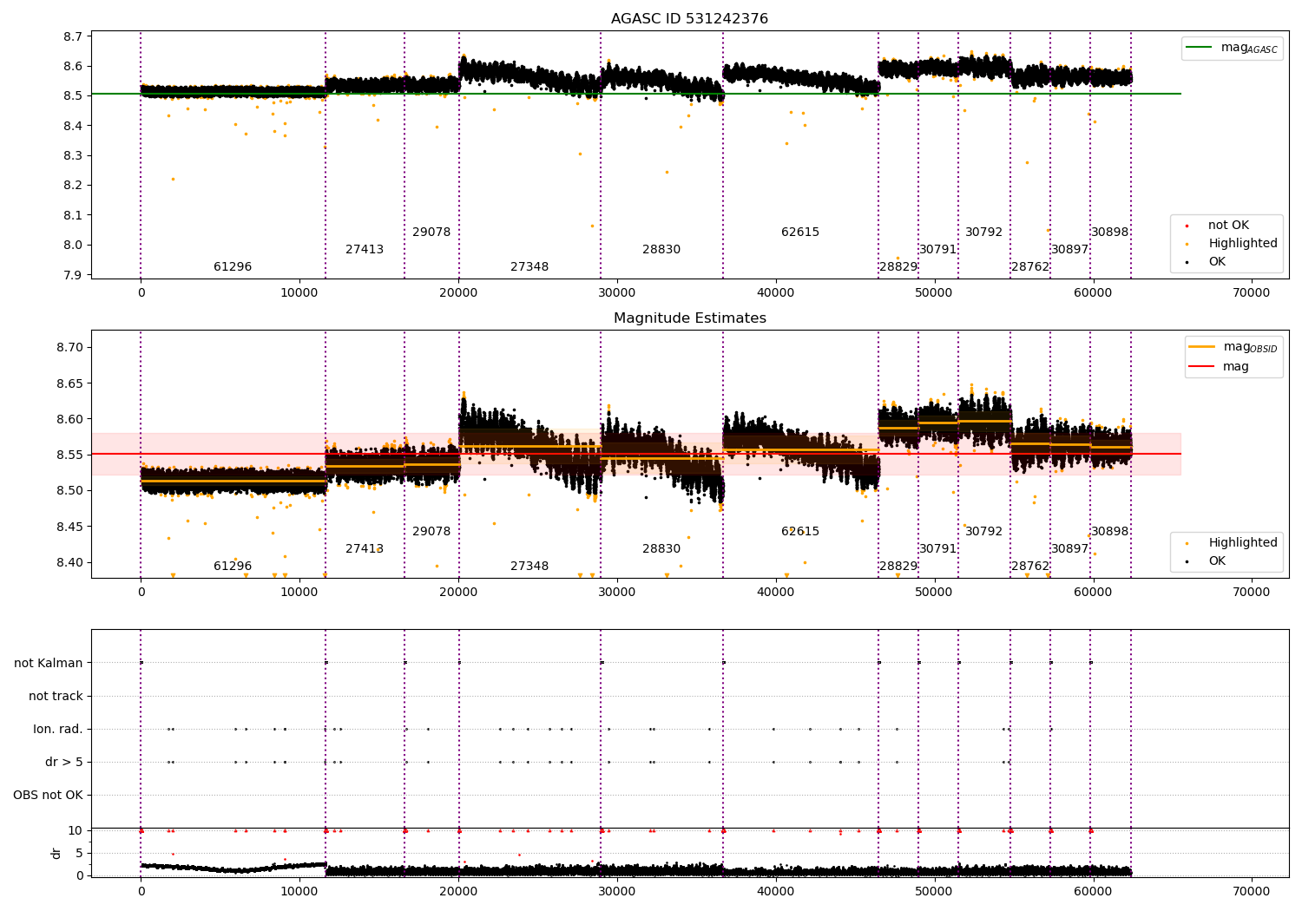
Task: Click the 'dr > 5' axis label
Action: (64, 762)
